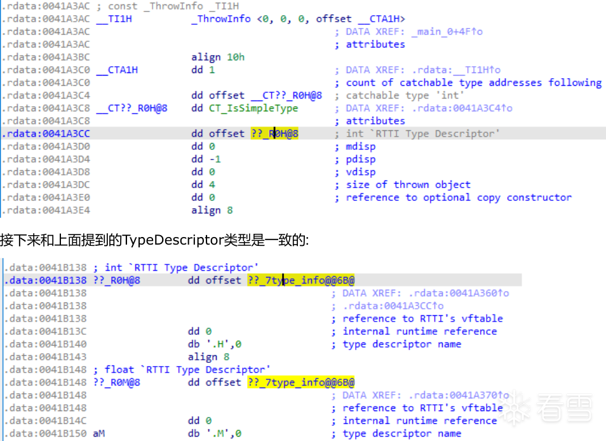The height and width of the screenshot is (441, 606).
Task: Select the __CT??_R0H@8 label at 0041A3C8
Action: pyautogui.click(x=131, y=108)
